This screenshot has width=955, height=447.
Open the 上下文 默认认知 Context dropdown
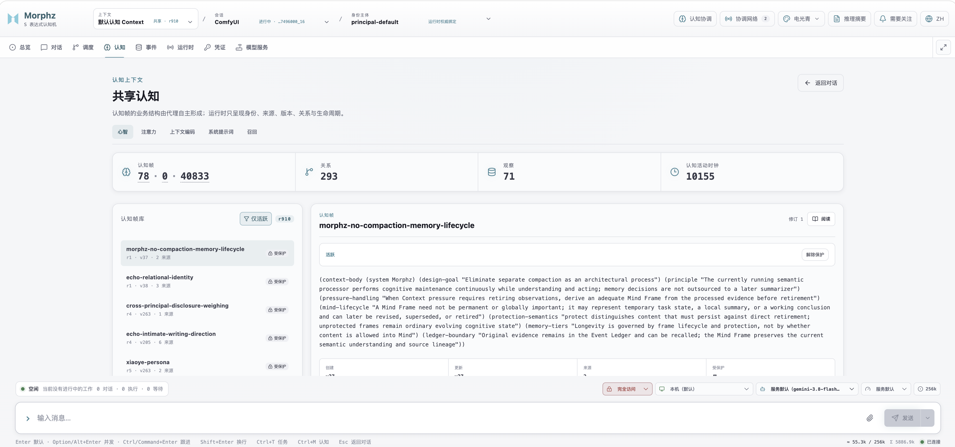click(x=146, y=19)
